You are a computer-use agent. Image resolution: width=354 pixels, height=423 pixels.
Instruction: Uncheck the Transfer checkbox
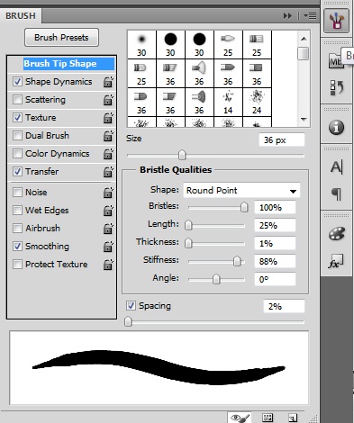(x=17, y=172)
